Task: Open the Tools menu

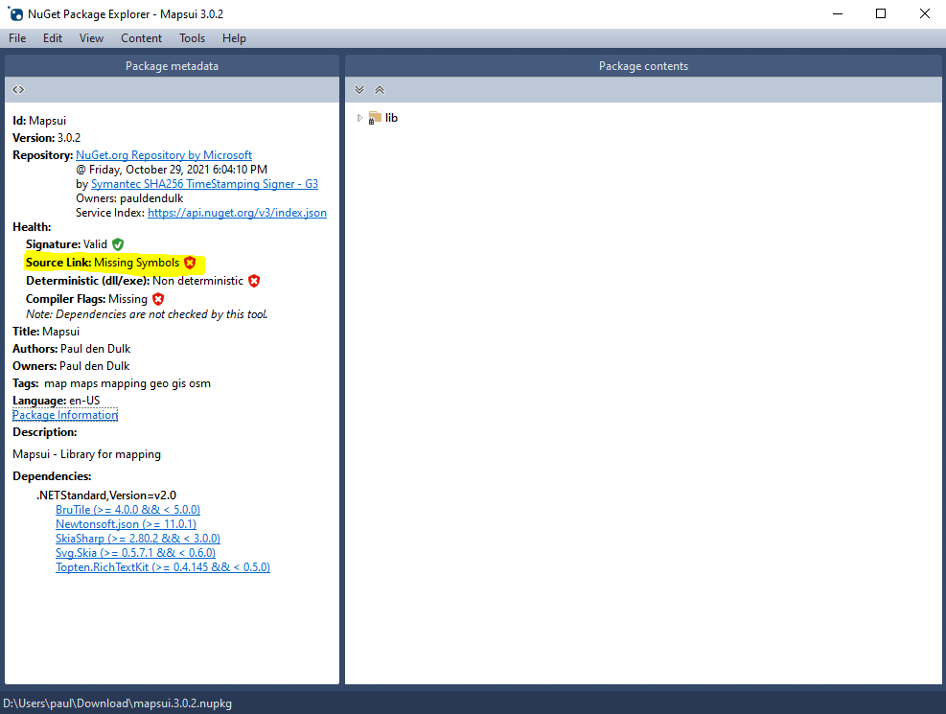Action: pos(192,38)
